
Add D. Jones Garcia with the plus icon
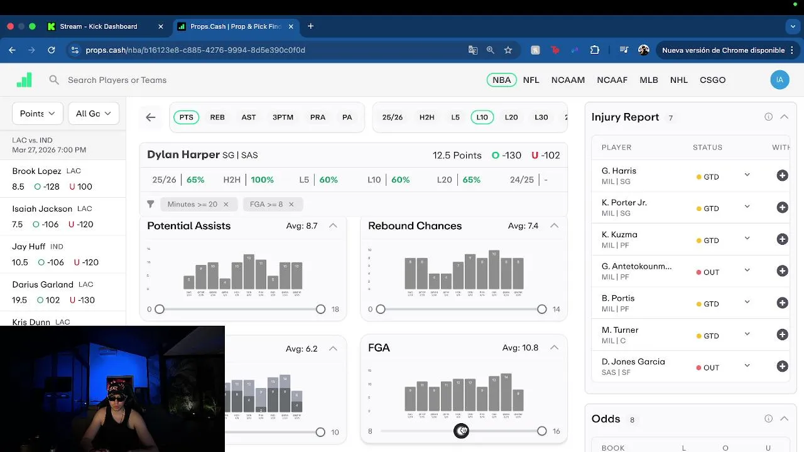pyautogui.click(x=782, y=367)
